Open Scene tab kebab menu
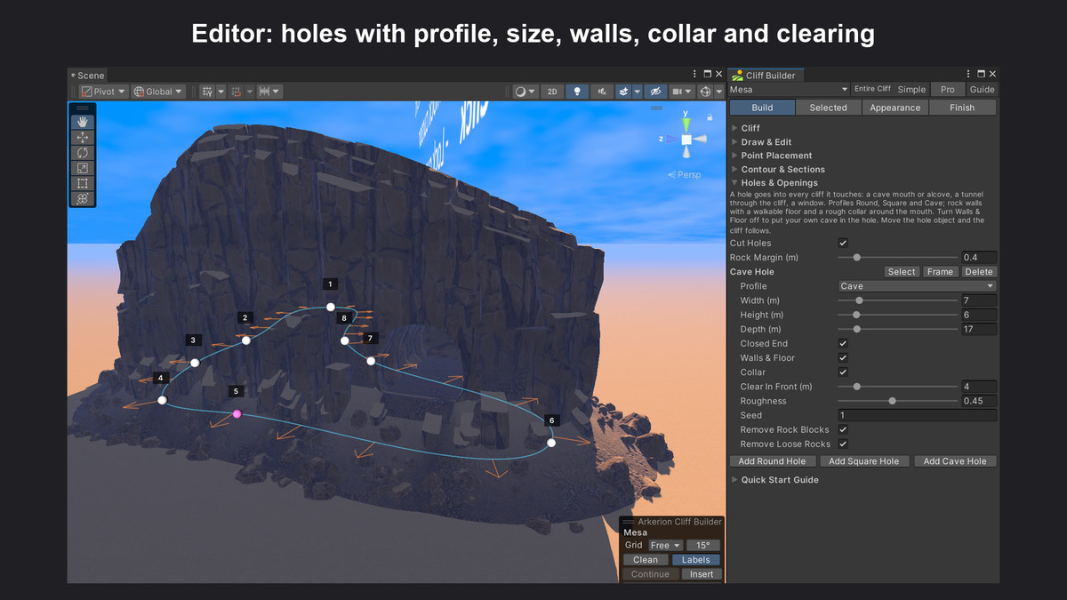This screenshot has height=600, width=1067. pos(695,75)
